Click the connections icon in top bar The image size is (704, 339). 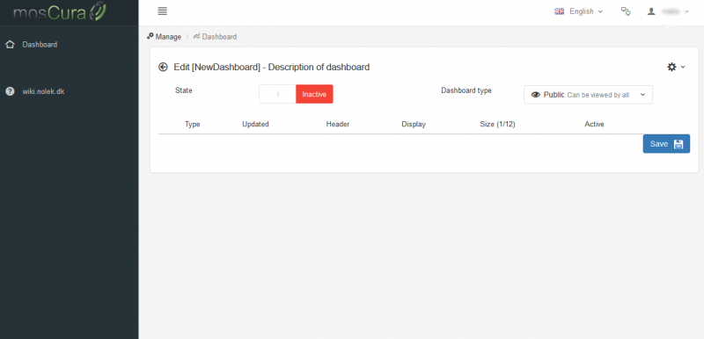[x=626, y=11]
